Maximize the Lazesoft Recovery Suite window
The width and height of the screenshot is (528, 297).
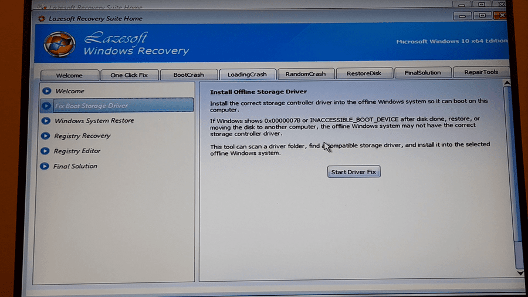click(482, 15)
